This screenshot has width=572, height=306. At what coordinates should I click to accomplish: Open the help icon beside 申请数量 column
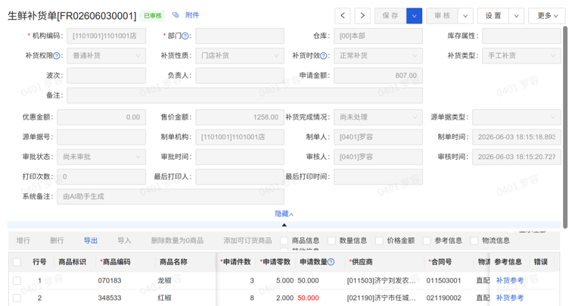pos(331,262)
